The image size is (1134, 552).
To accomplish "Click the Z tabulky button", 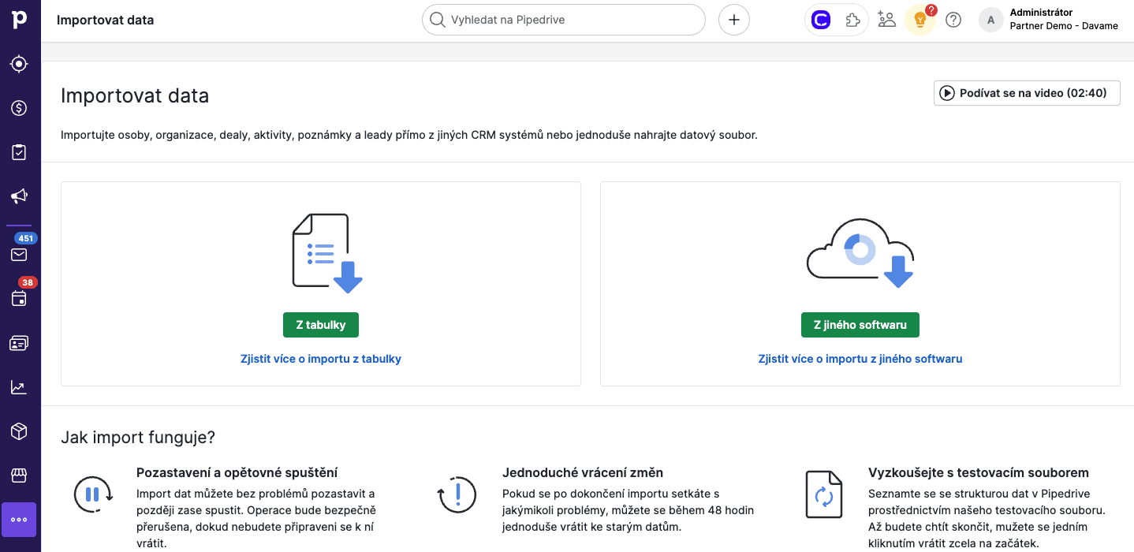I will [x=320, y=325].
